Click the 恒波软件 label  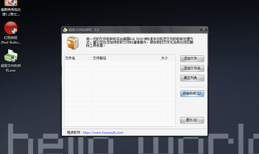click(74, 133)
